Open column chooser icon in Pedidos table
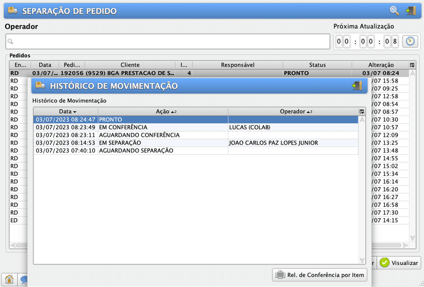 412,65
